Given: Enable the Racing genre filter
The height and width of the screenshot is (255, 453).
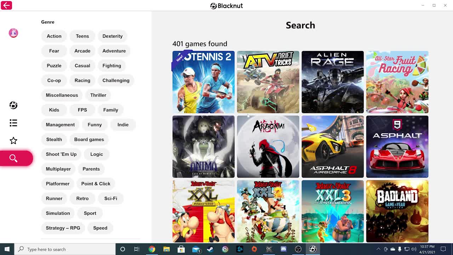Looking at the screenshot, I should tap(82, 80).
